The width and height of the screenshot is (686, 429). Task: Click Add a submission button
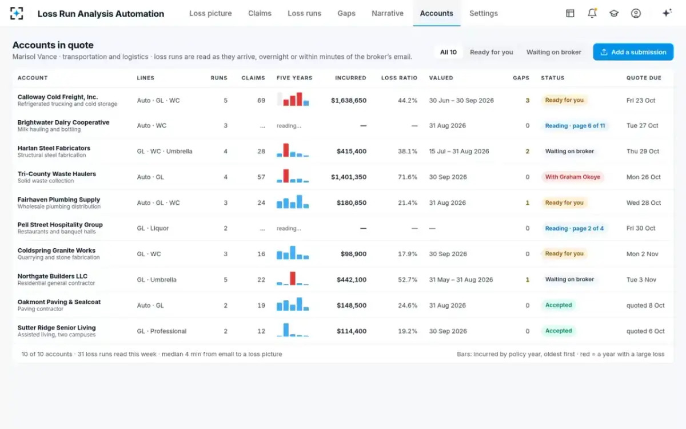click(633, 52)
